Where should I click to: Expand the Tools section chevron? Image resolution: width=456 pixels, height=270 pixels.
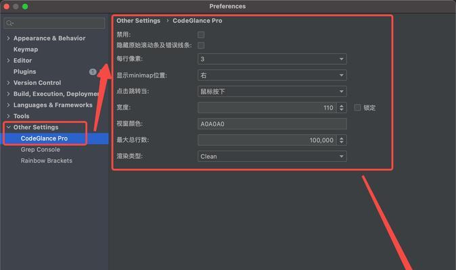(8, 116)
